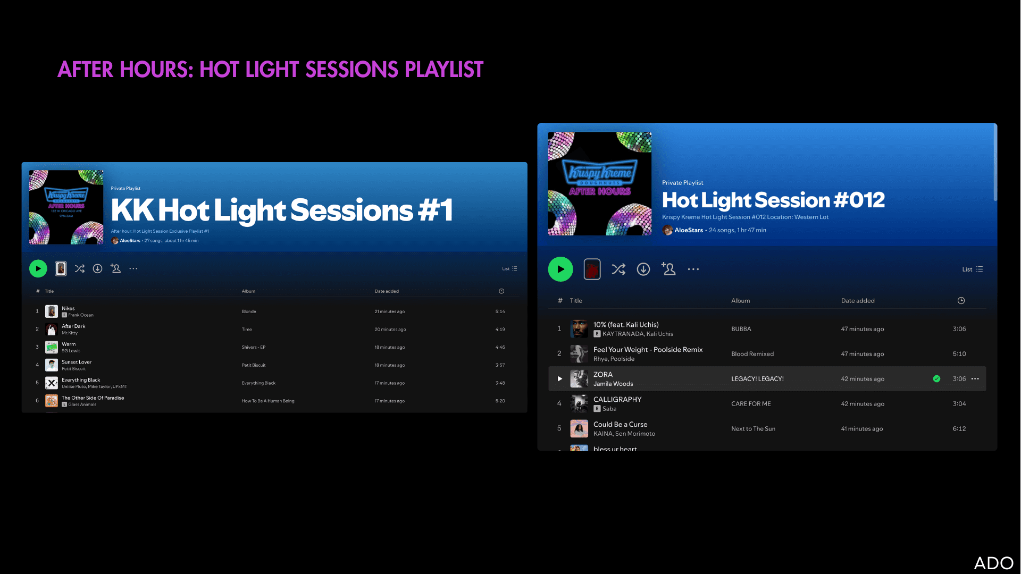Toggle shuffle on Hot Light Session #012
This screenshot has width=1021, height=574.
click(618, 269)
